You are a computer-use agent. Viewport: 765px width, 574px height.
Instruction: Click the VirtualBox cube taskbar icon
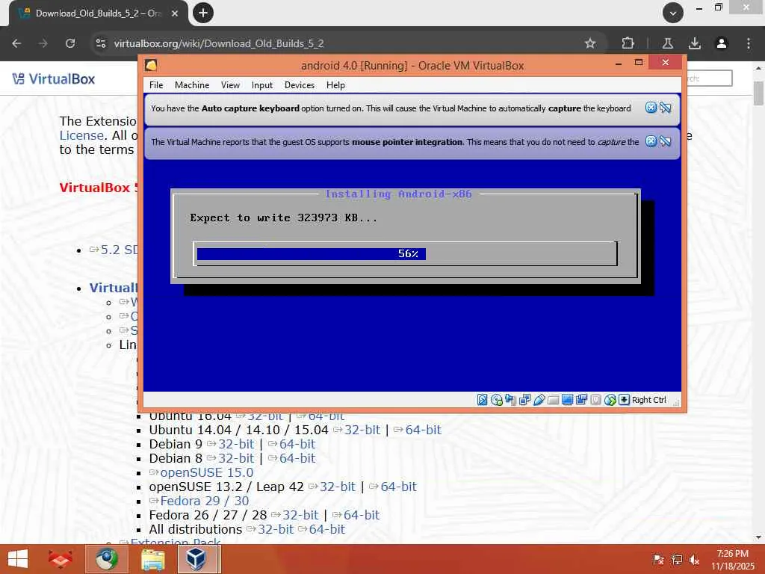pos(196,559)
